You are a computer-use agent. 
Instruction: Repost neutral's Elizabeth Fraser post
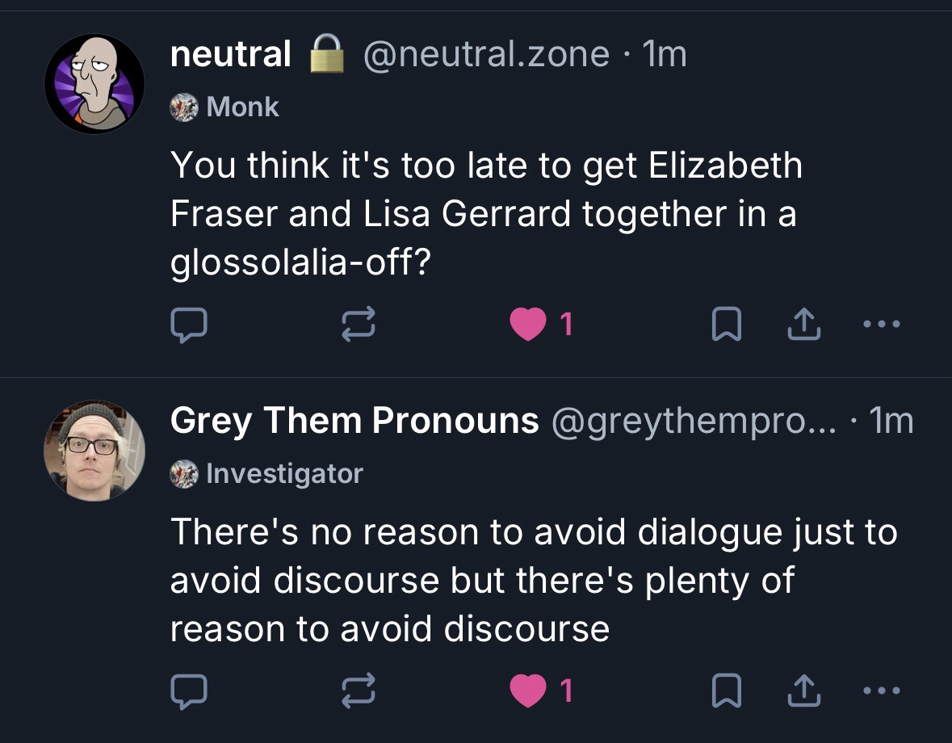(x=359, y=325)
